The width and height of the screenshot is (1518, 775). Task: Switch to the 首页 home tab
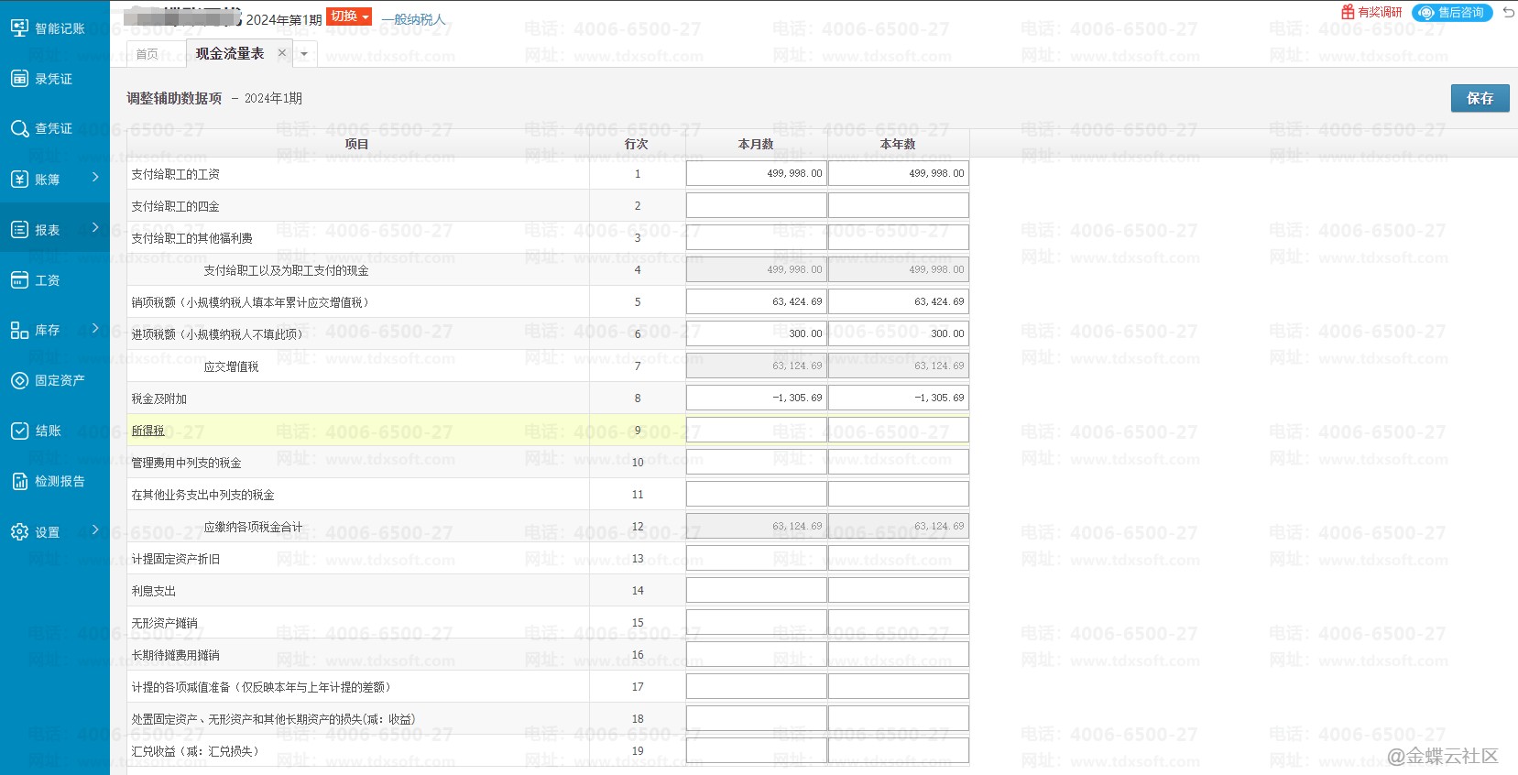point(147,54)
